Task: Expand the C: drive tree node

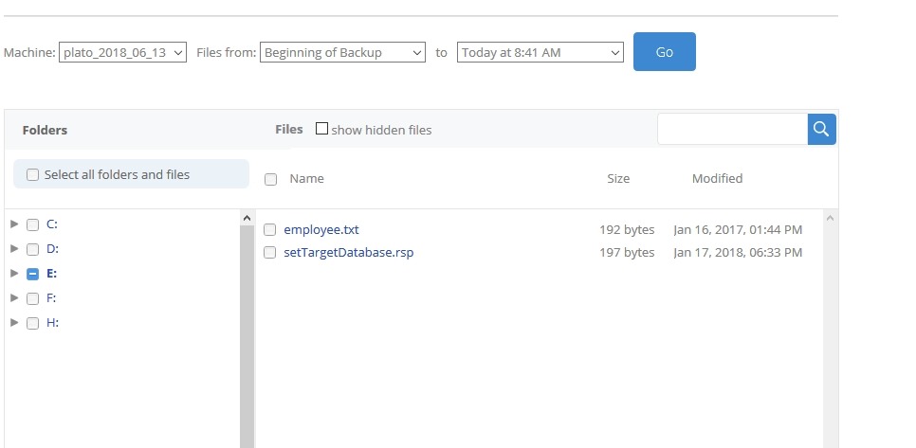Action: (x=14, y=224)
